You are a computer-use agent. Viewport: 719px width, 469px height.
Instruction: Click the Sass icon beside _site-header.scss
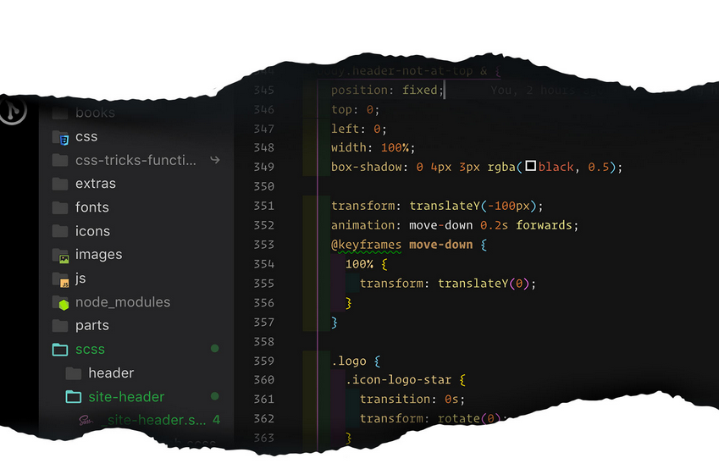[85, 420]
